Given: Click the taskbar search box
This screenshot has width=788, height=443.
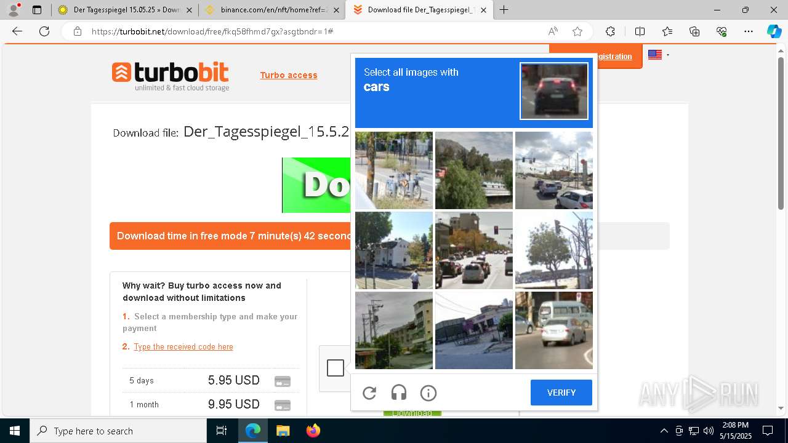Looking at the screenshot, I should (118, 431).
